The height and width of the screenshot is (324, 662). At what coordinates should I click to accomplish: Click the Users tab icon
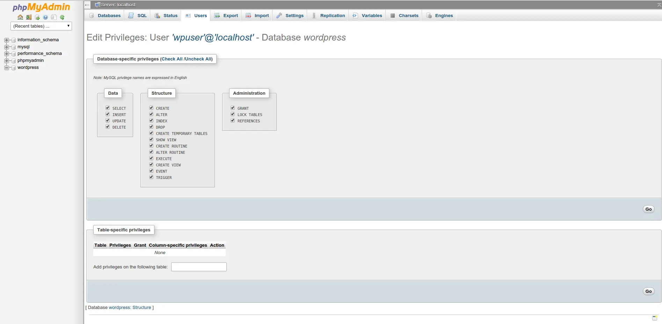[x=188, y=16]
